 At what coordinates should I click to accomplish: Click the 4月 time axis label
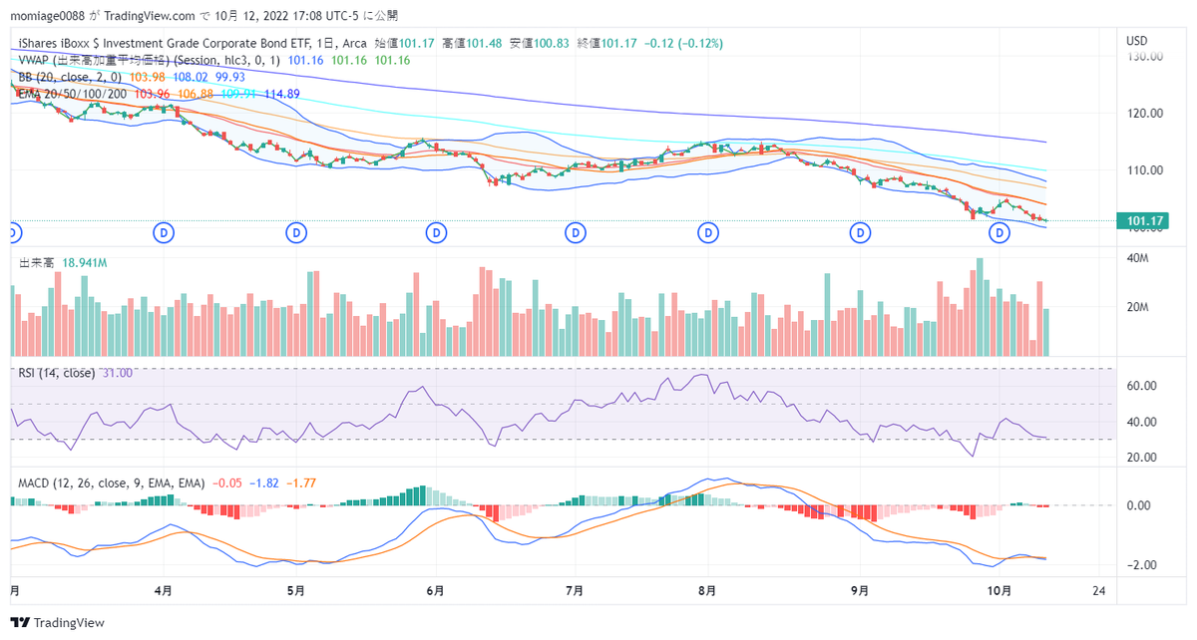tap(165, 590)
